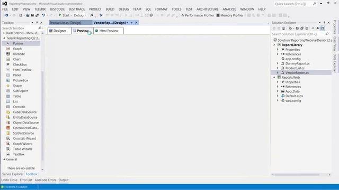Select the SqlDataSource component
339x190 pixels.
(23, 133)
